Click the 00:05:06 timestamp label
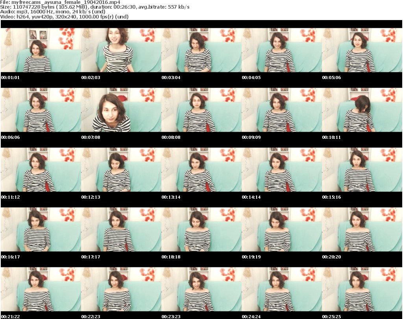 pyautogui.click(x=331, y=77)
